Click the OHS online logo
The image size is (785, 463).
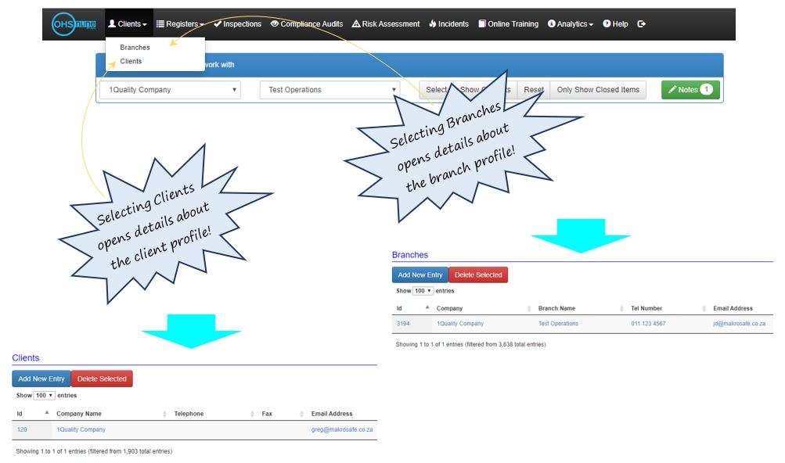[73, 23]
